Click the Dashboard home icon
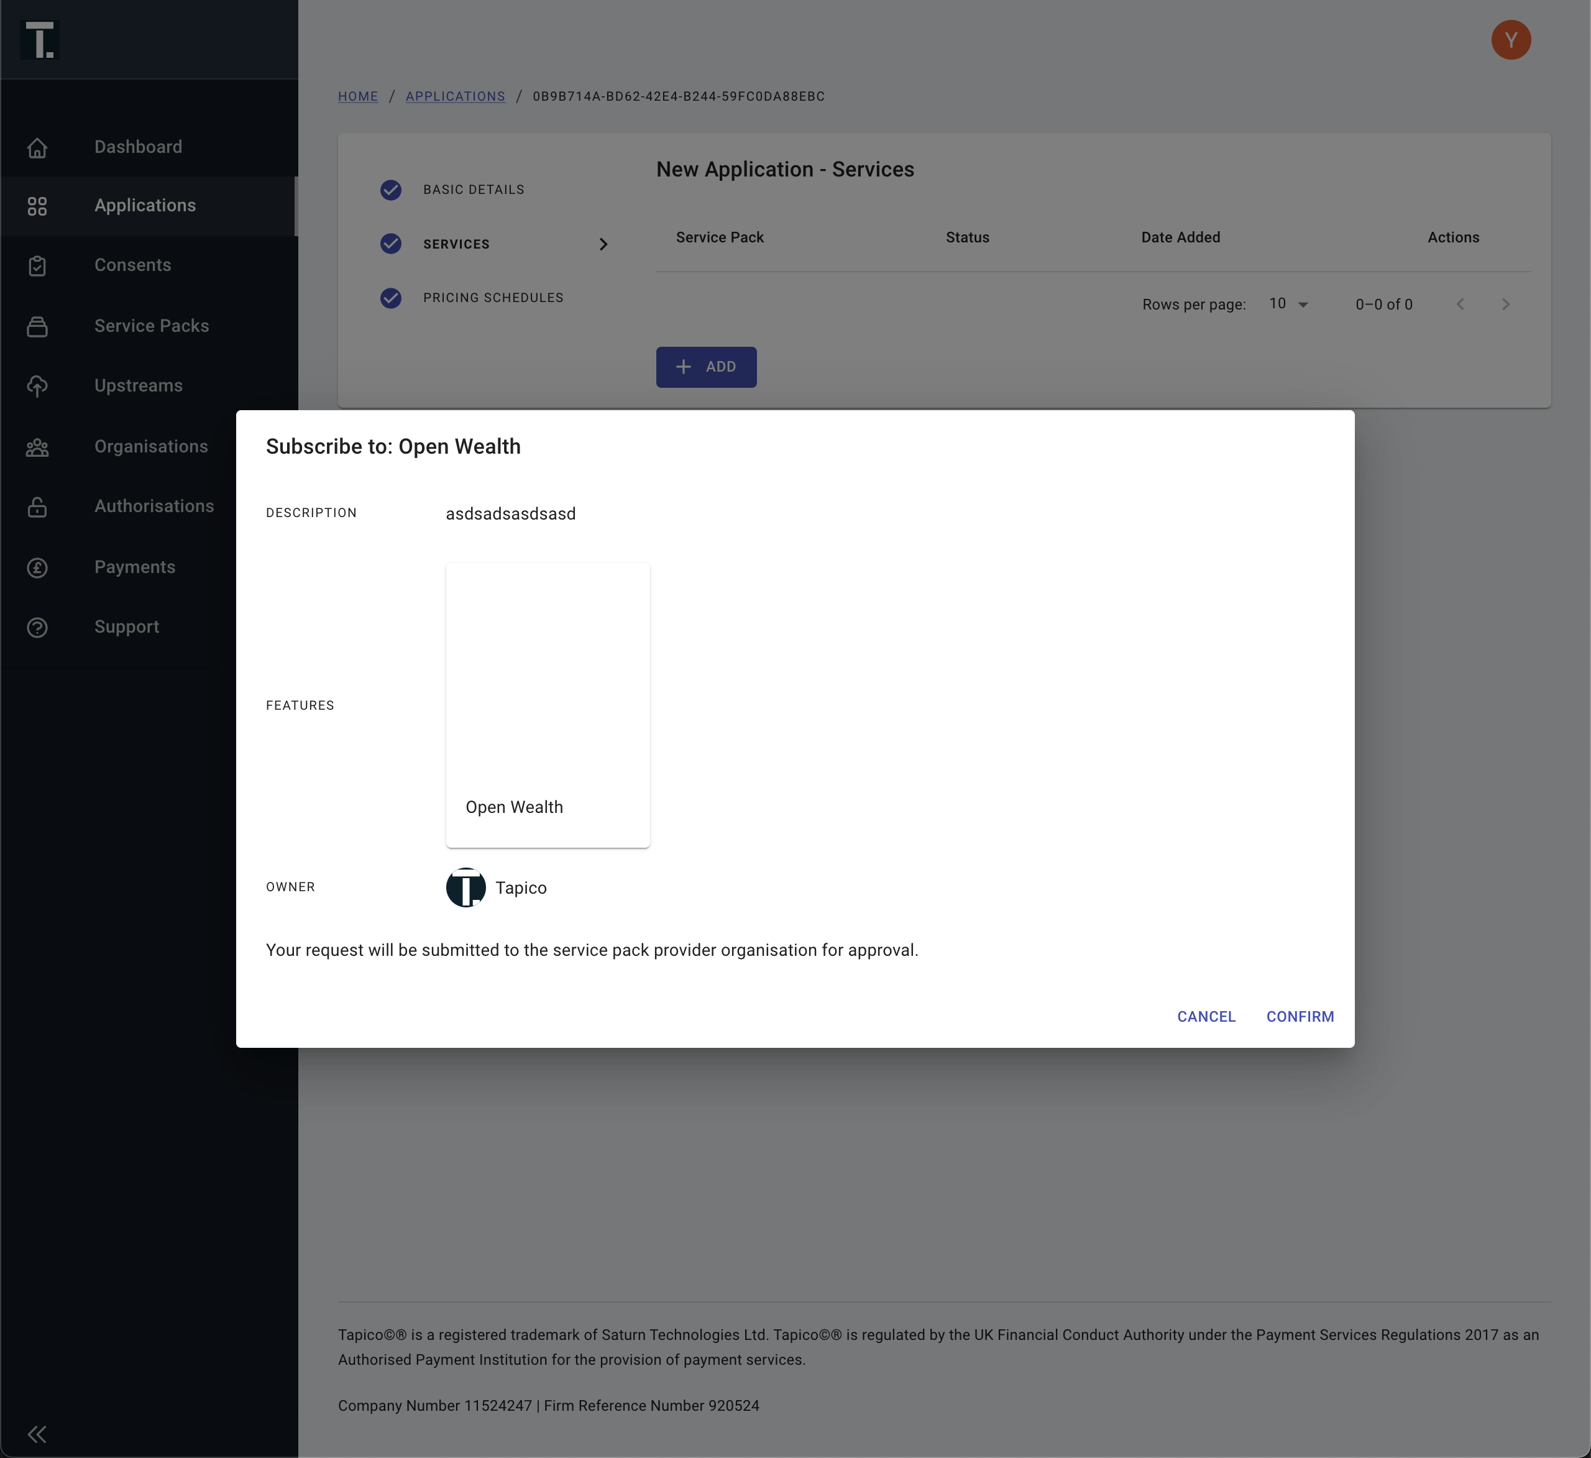 37,148
